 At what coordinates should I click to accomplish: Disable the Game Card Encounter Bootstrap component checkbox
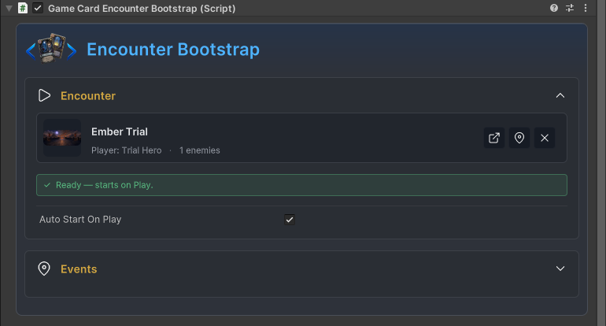tap(38, 8)
